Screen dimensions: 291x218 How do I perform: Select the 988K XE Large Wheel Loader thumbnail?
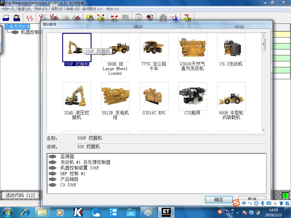point(115,47)
